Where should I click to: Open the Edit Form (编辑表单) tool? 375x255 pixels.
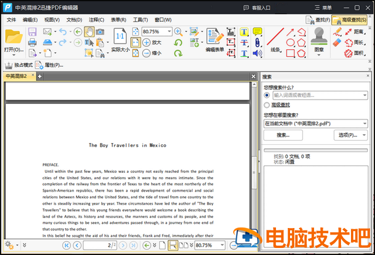click(x=215, y=40)
